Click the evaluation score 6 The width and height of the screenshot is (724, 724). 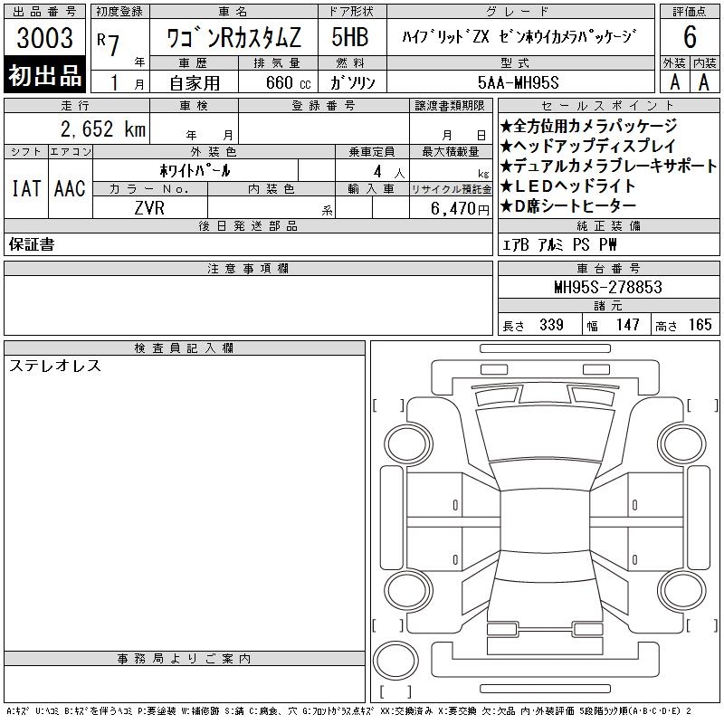(690, 38)
